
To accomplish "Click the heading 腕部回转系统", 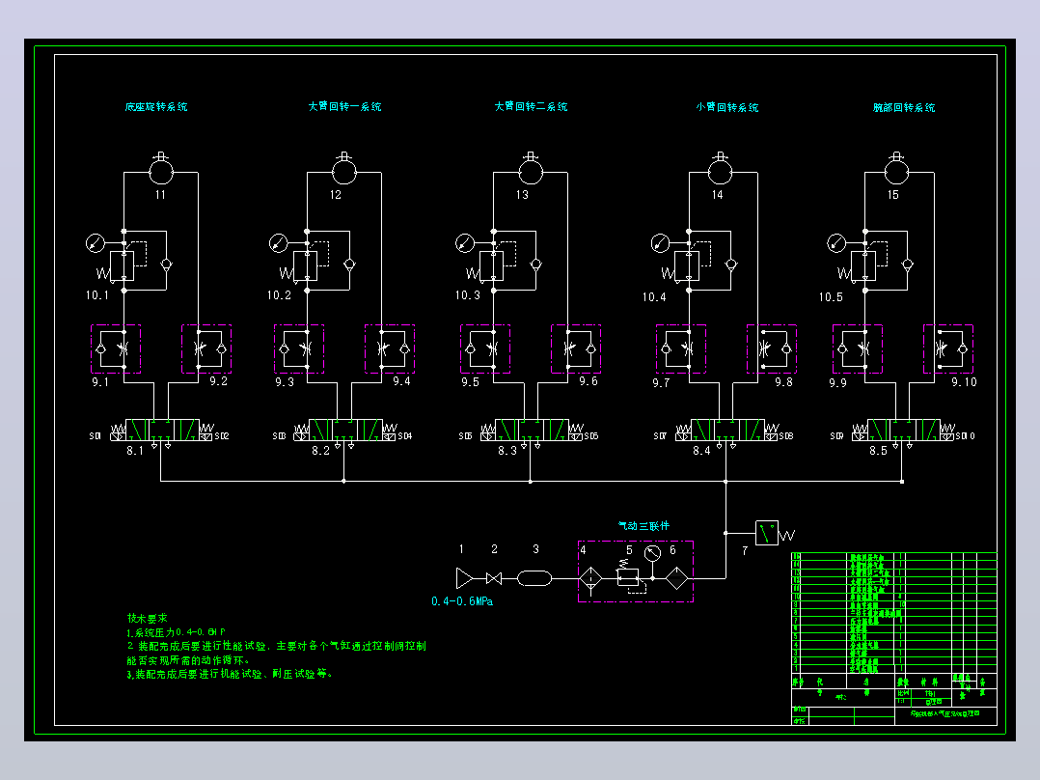I will coord(903,107).
